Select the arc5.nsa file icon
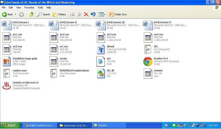This screenshot has height=129, width=221. (x=7, y=50)
